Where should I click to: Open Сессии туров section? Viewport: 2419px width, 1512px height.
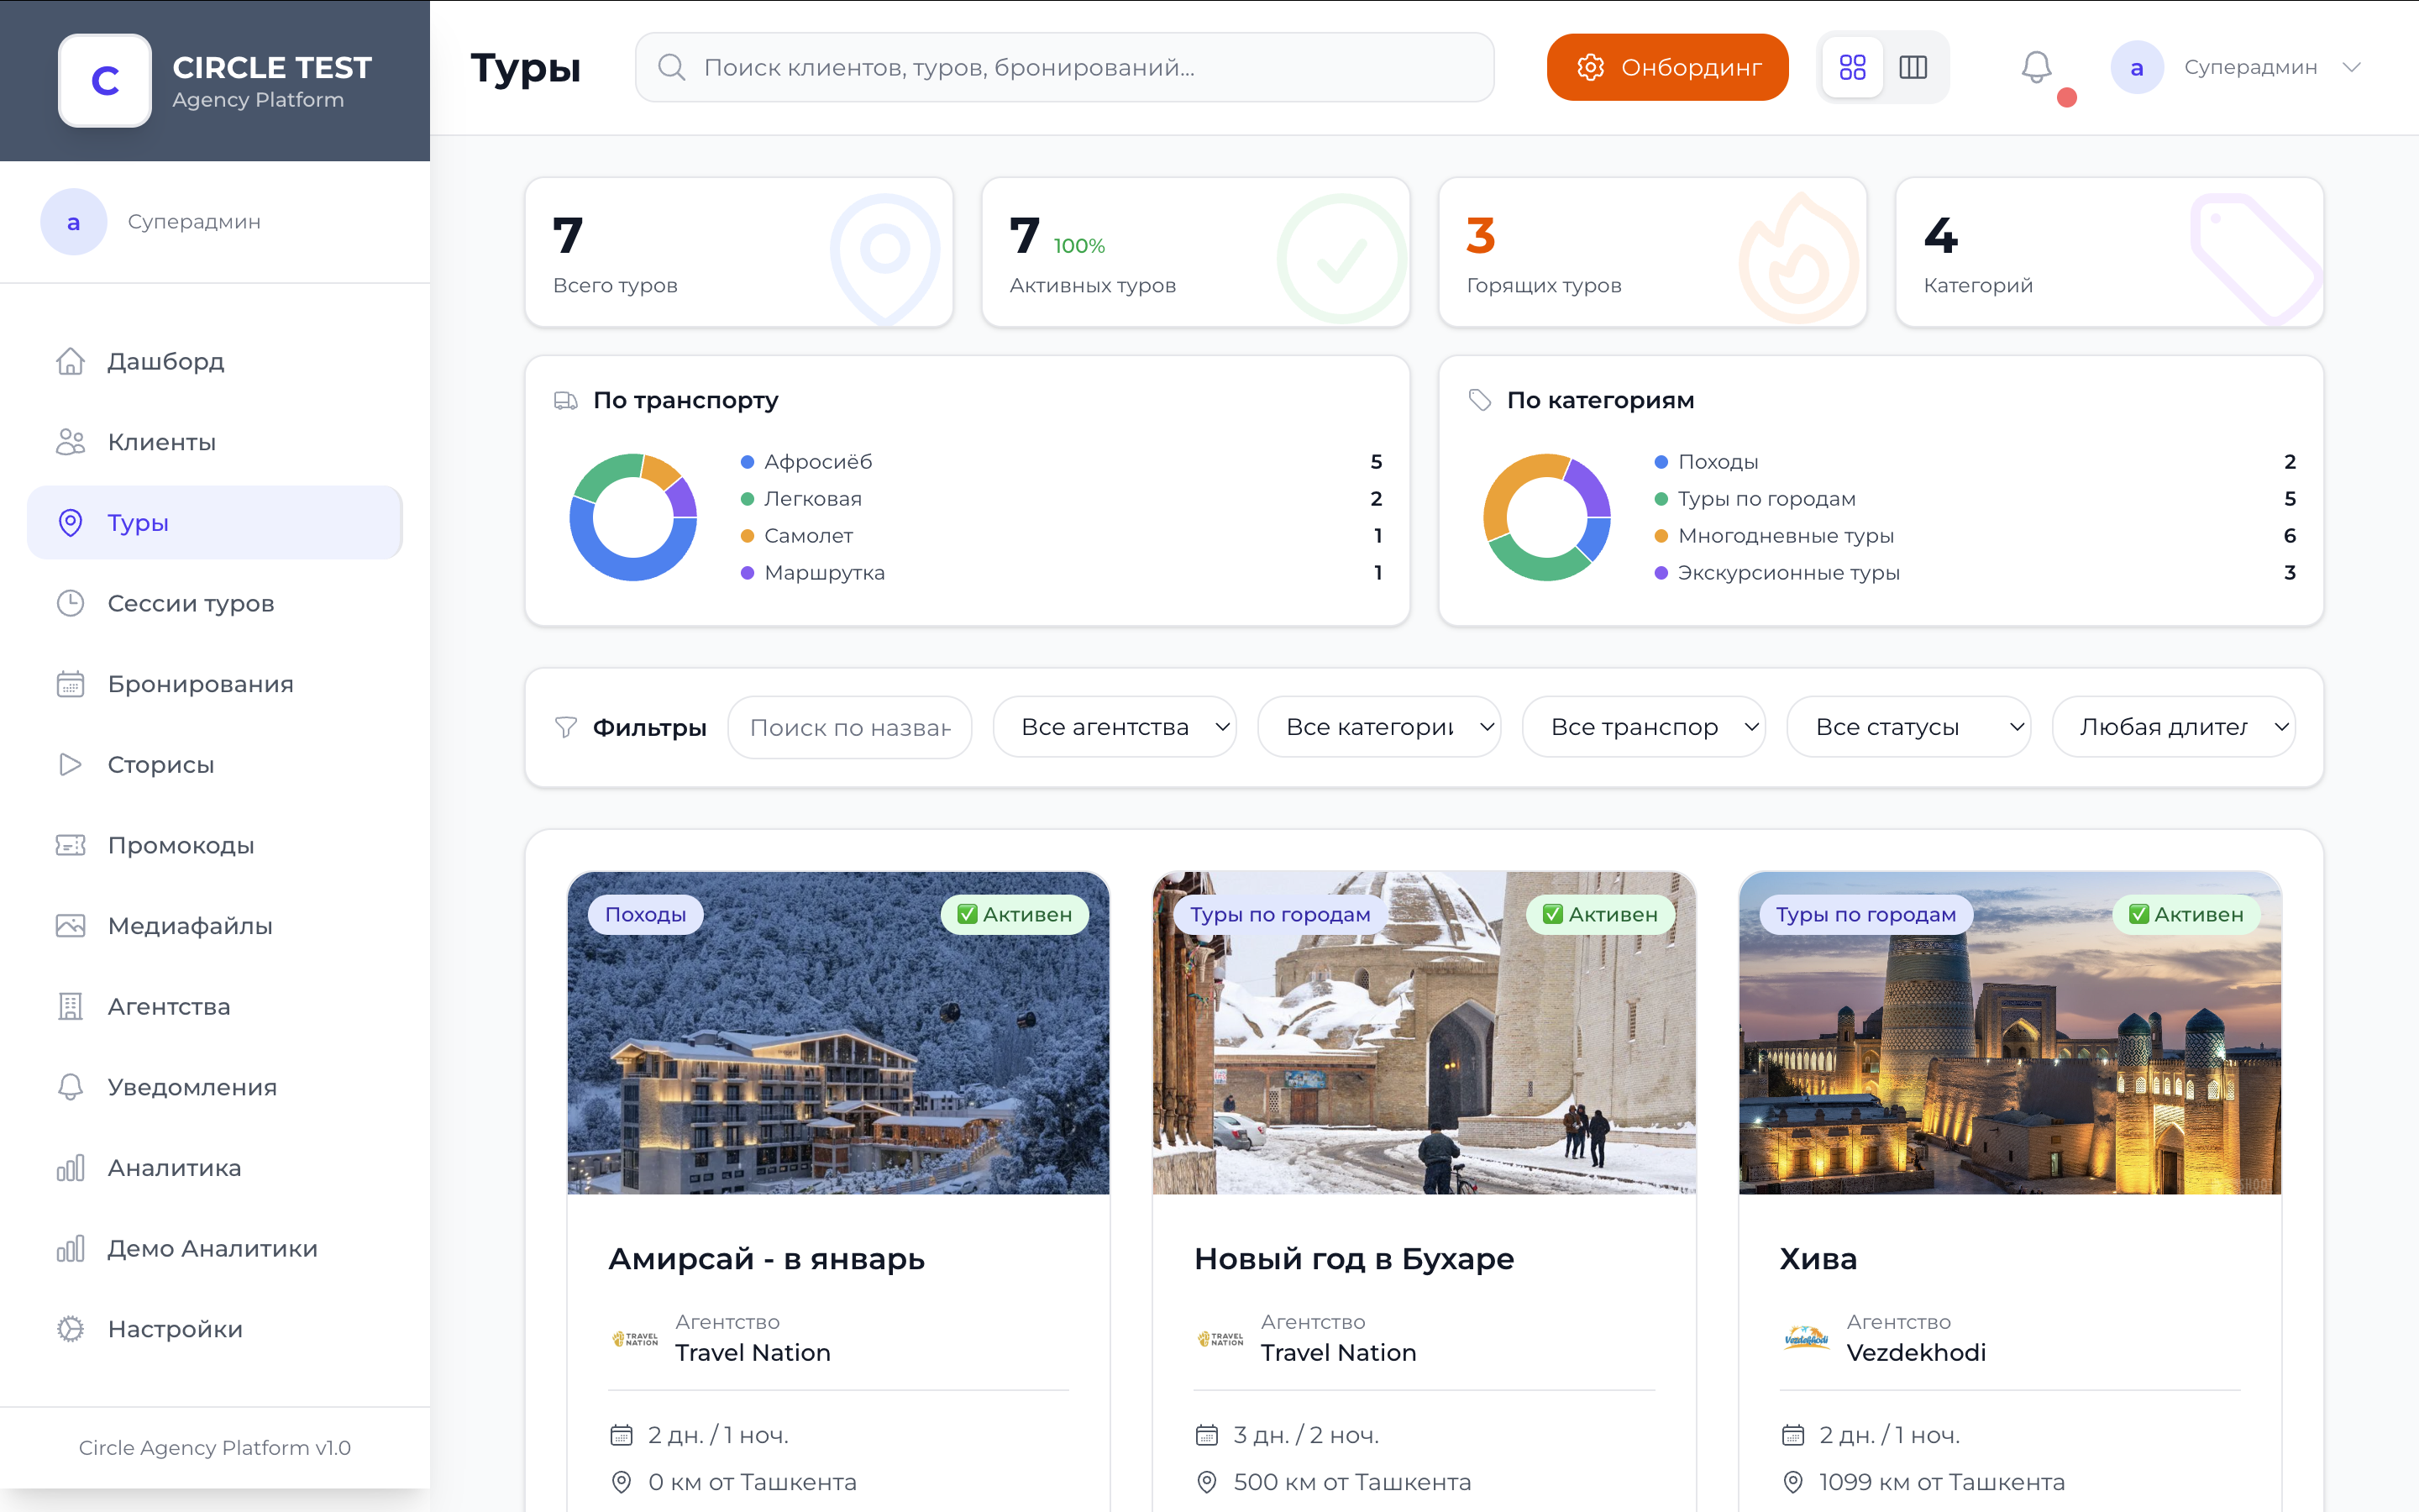190,603
